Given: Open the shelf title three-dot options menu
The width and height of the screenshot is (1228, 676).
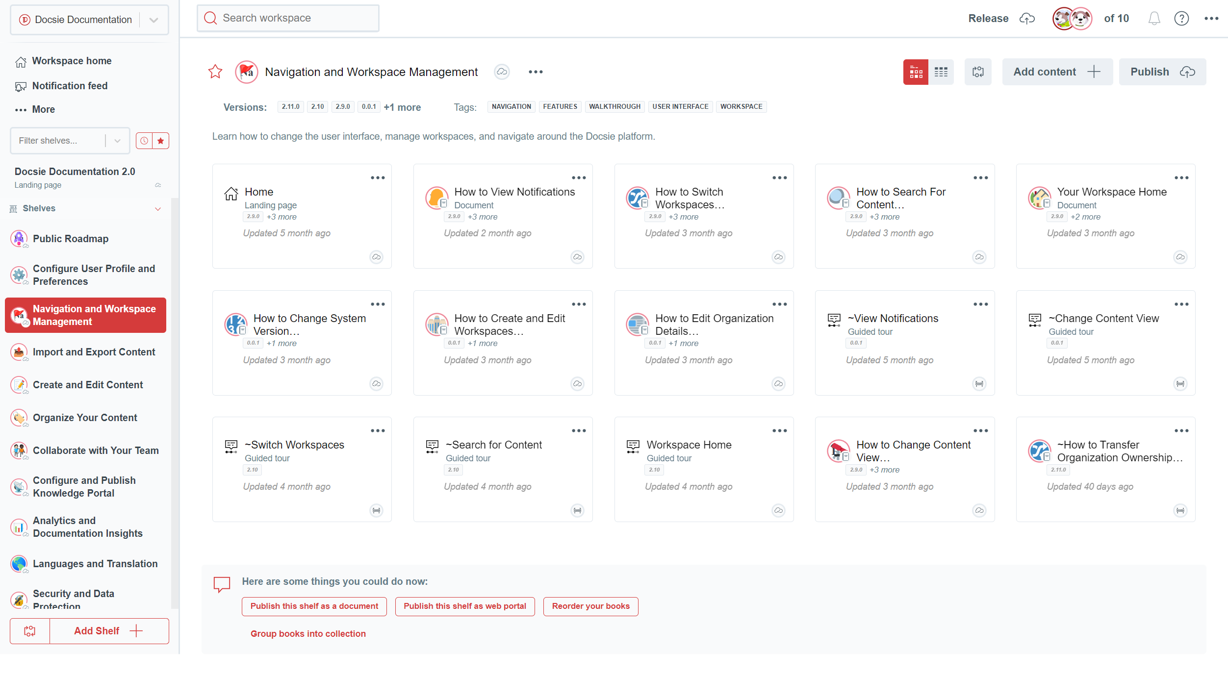Looking at the screenshot, I should [x=536, y=72].
